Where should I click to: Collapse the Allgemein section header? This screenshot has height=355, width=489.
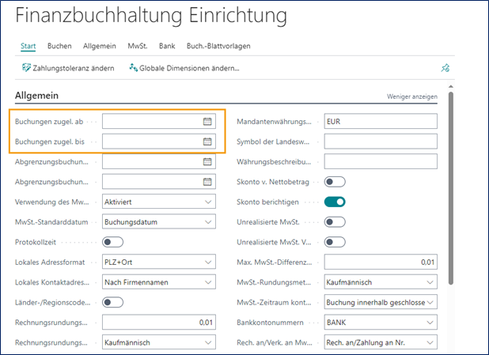(36, 96)
